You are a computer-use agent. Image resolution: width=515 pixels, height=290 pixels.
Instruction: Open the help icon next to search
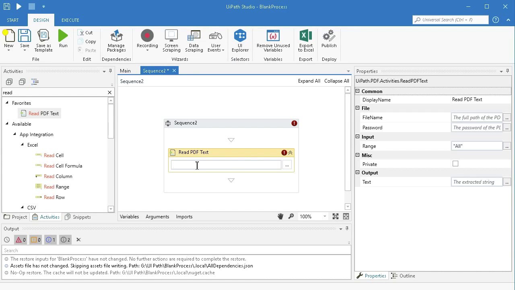[496, 20]
